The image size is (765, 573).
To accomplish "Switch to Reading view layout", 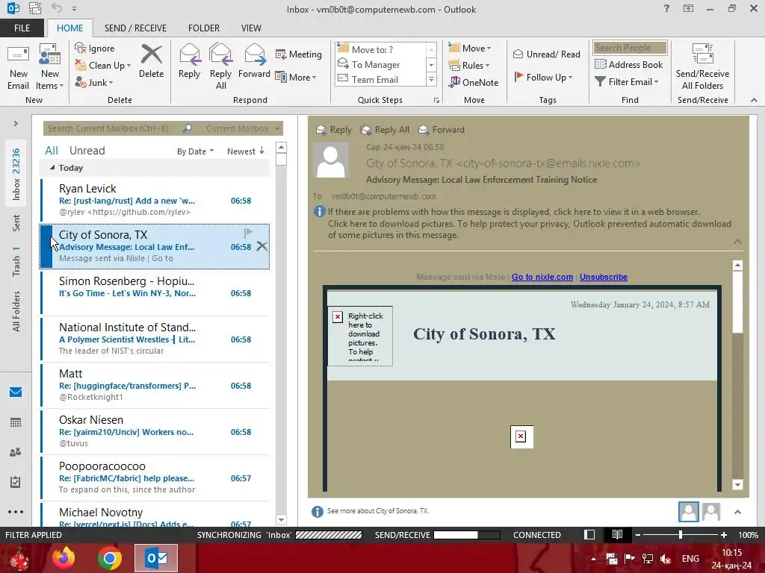I will (x=617, y=534).
